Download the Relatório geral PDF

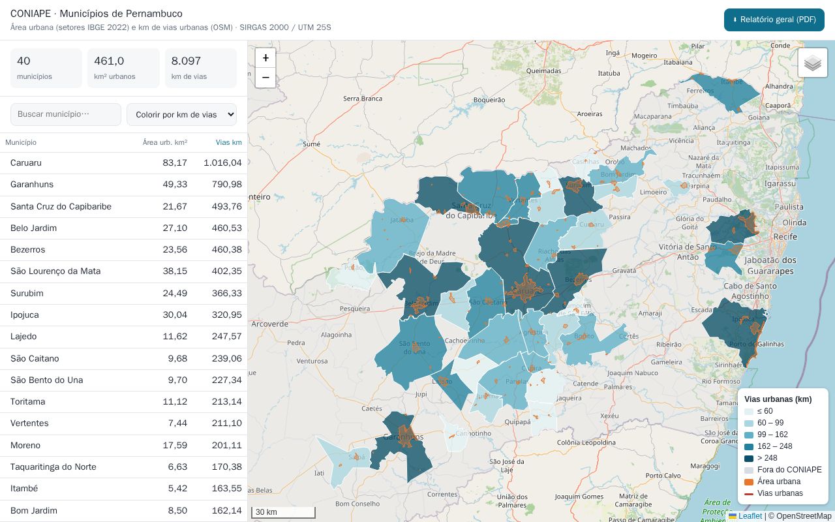coord(774,20)
